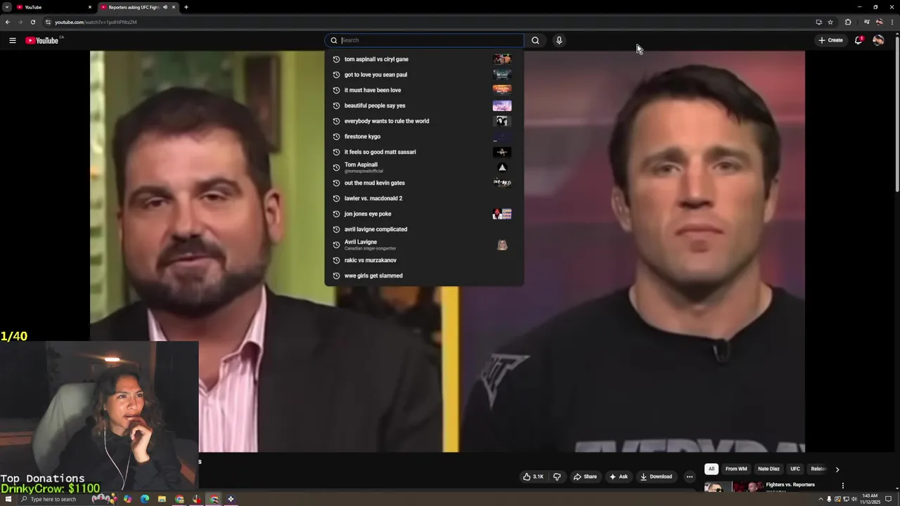Open a new browser tab
Screen dimensions: 900x506
click(x=186, y=7)
